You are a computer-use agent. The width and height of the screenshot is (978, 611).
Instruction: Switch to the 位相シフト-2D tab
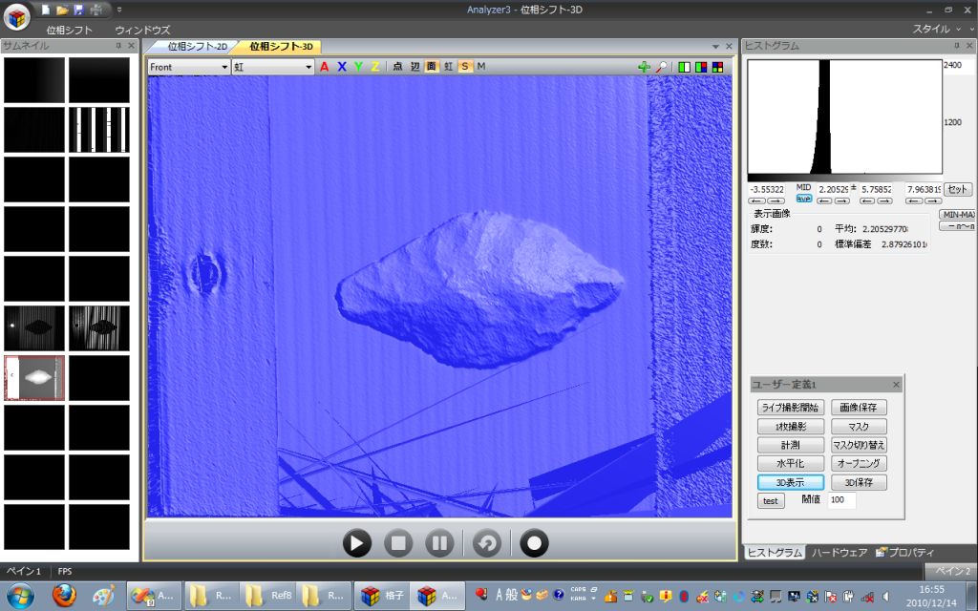click(x=197, y=47)
